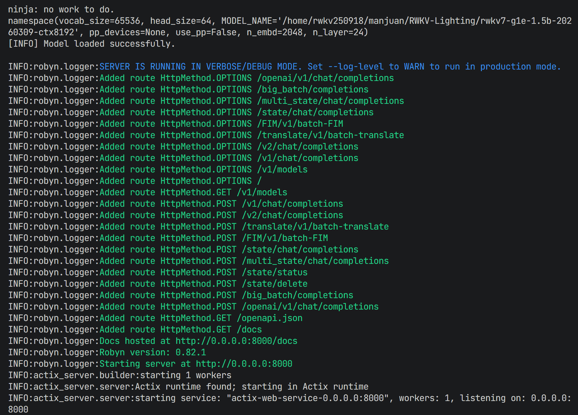Image resolution: width=578 pixels, height=415 pixels.
Task: Click the POST /v1/chat/completions route path
Action: (292, 204)
